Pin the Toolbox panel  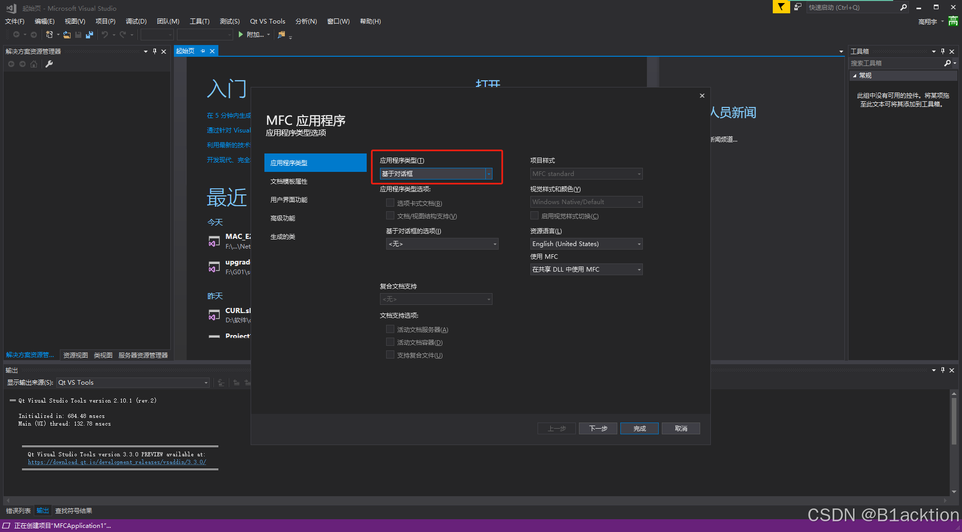943,51
